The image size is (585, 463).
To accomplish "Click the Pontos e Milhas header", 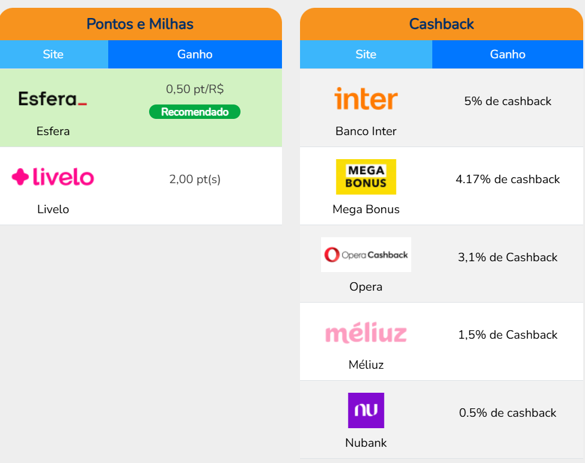I will click(x=140, y=24).
